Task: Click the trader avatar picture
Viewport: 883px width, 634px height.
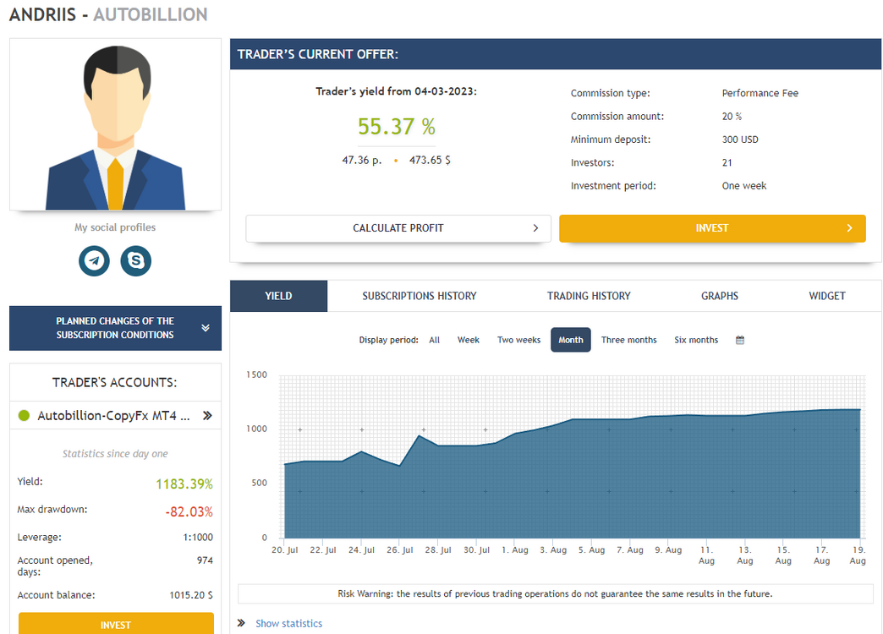Action: pos(115,124)
